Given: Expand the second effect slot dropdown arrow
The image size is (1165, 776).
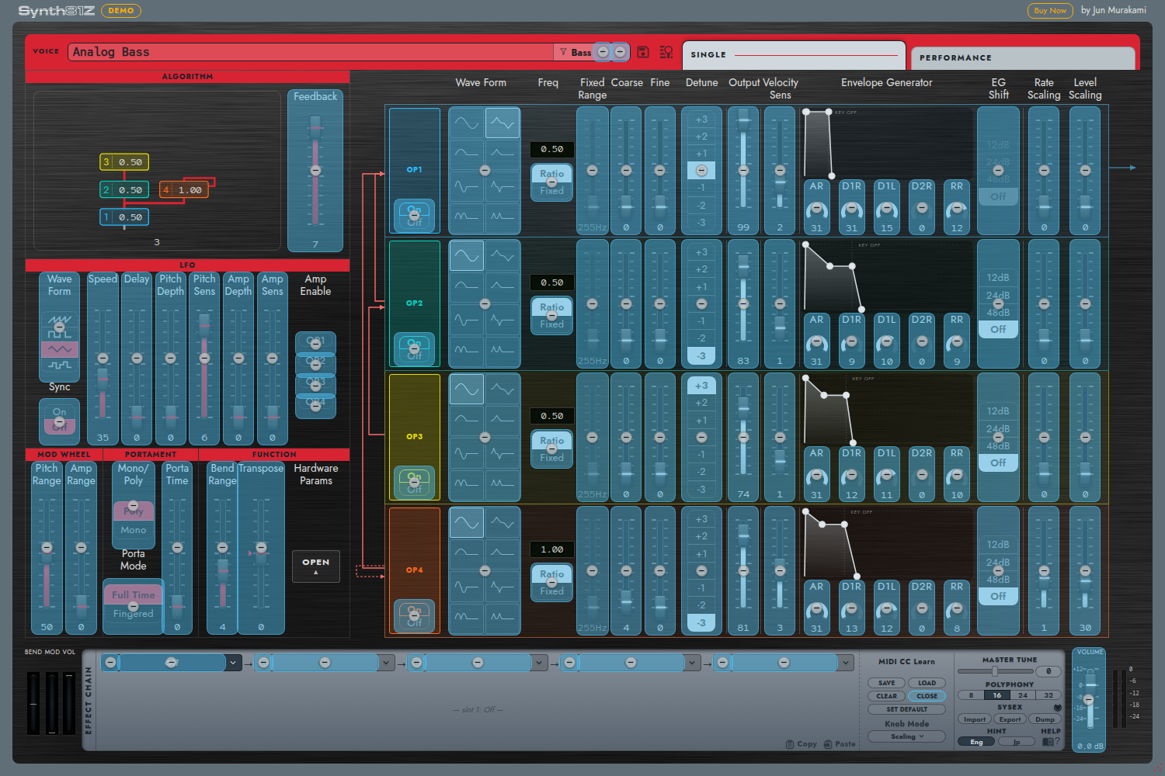Looking at the screenshot, I should point(385,663).
